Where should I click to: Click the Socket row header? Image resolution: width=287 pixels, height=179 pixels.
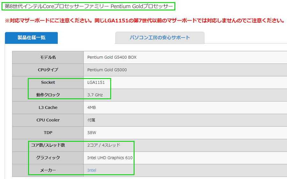pos(48,82)
